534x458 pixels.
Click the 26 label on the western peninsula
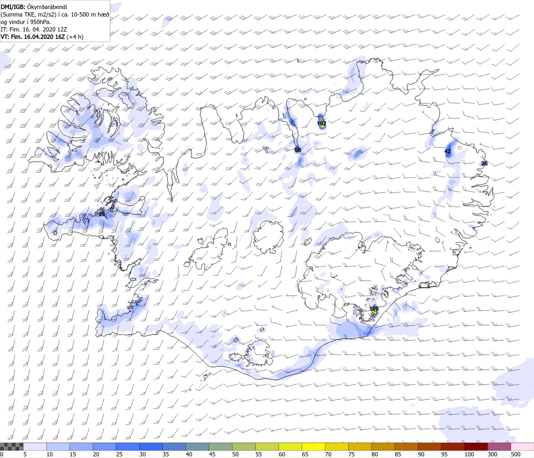pyautogui.click(x=102, y=214)
